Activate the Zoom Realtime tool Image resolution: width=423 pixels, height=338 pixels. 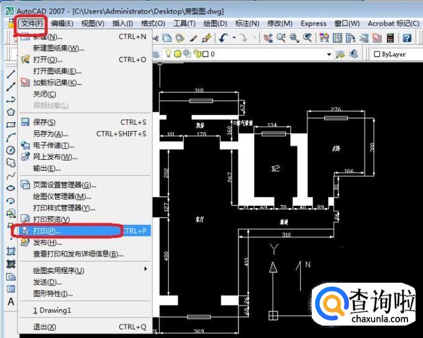pos(281,38)
